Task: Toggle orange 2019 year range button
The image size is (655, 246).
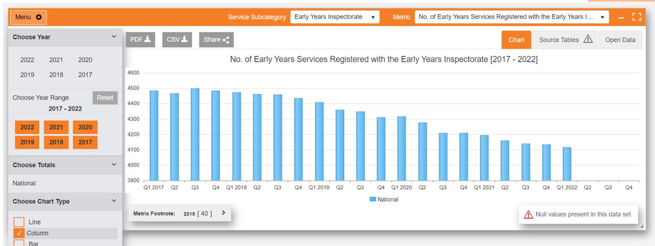Action: (x=27, y=143)
